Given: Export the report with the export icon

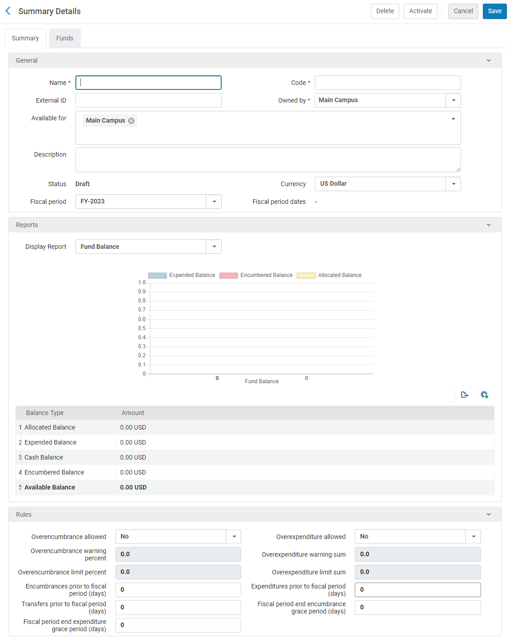Looking at the screenshot, I should point(464,395).
